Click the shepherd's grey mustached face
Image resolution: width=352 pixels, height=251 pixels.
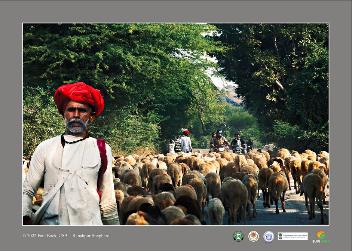click(77, 117)
